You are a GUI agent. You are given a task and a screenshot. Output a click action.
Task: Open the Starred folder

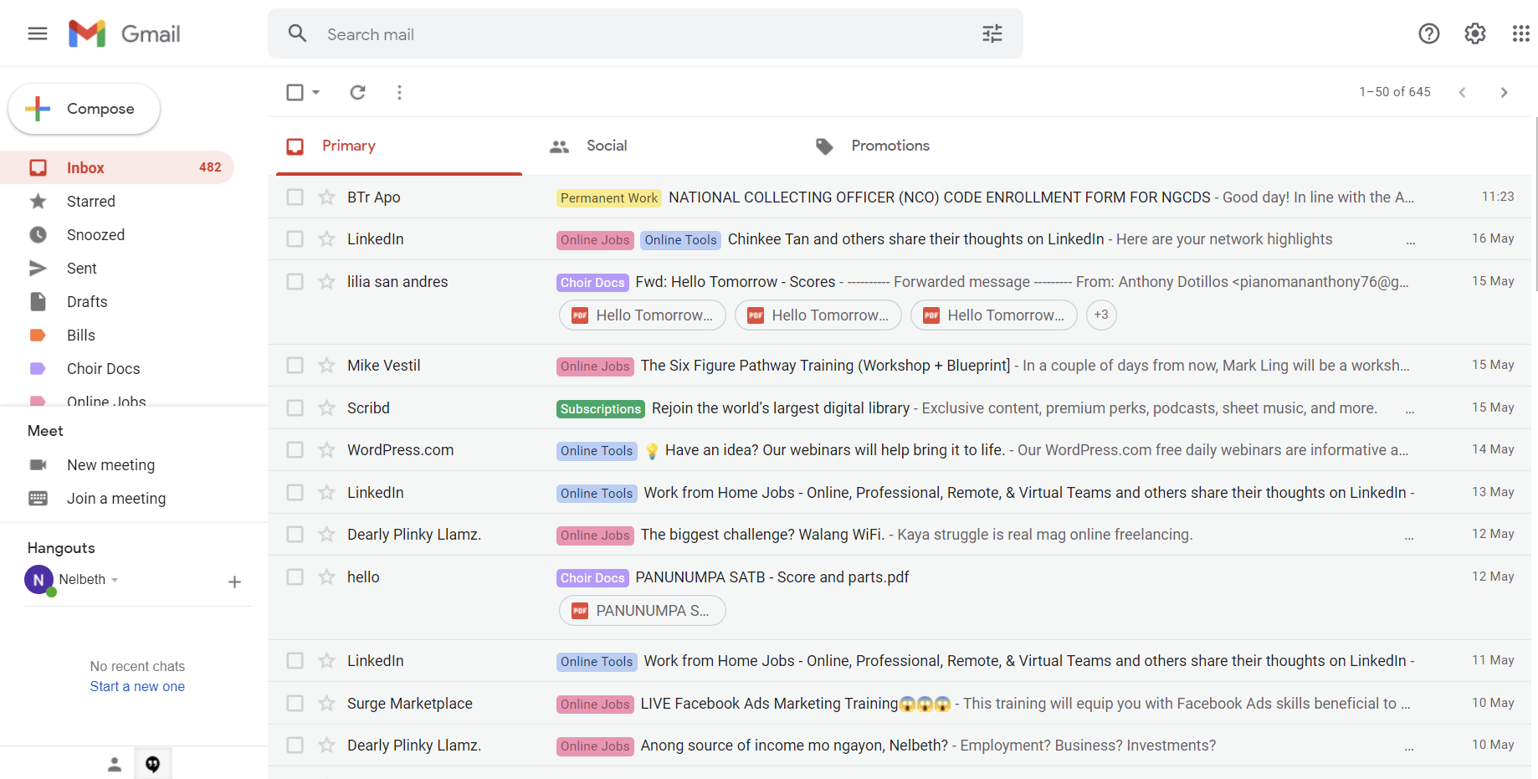[x=117, y=201]
